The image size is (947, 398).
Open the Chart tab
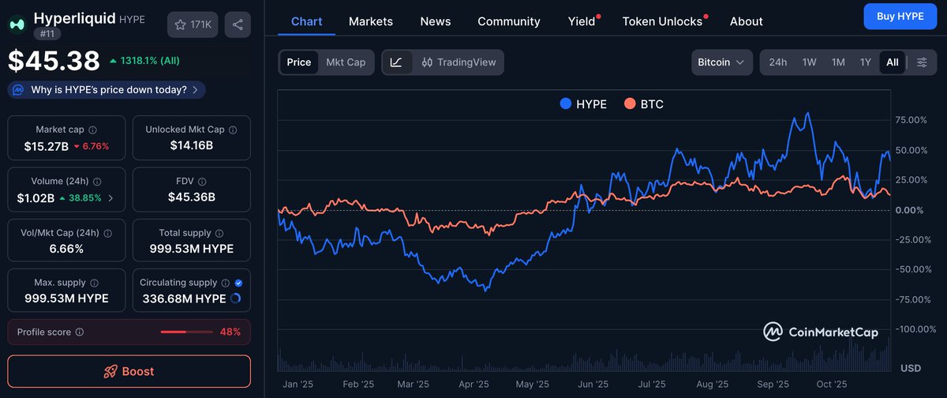point(306,21)
